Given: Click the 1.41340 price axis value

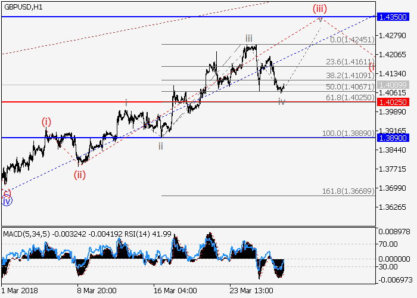Looking at the screenshot, I should coord(393,73).
